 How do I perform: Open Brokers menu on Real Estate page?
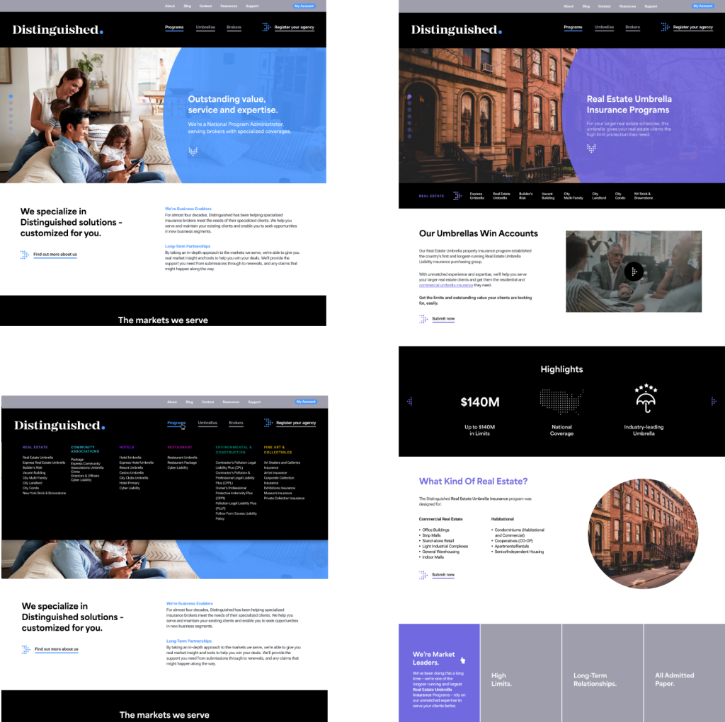[x=632, y=28]
